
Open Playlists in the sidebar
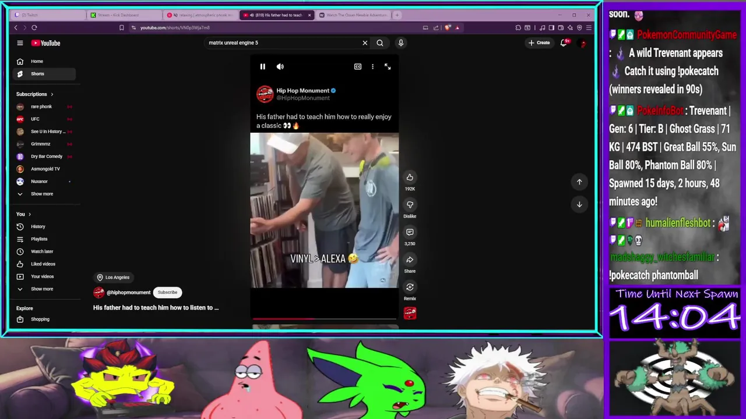point(44,239)
